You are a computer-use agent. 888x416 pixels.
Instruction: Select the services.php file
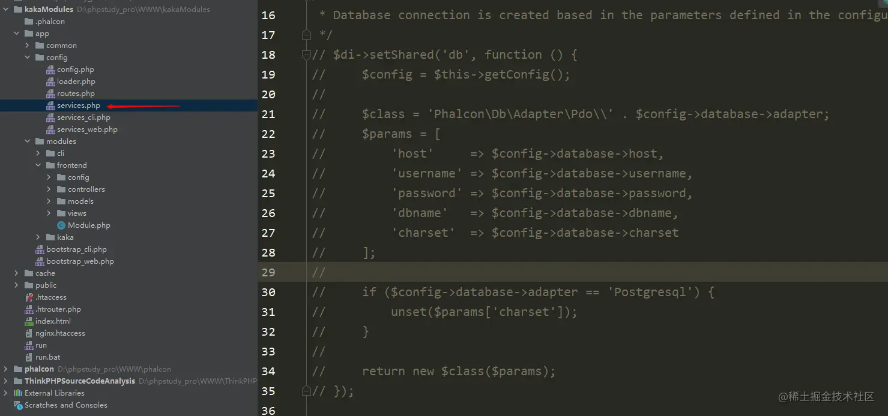click(79, 105)
